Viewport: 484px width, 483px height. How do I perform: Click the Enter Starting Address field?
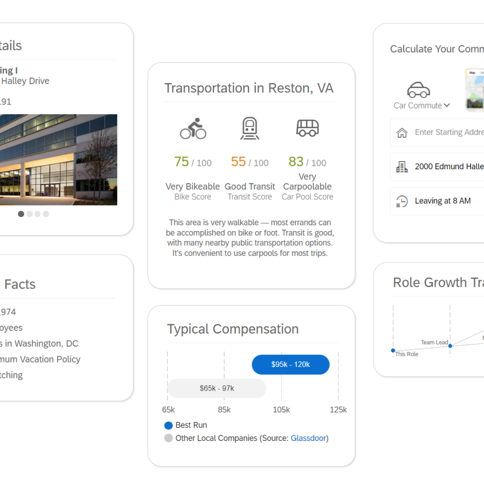[449, 132]
